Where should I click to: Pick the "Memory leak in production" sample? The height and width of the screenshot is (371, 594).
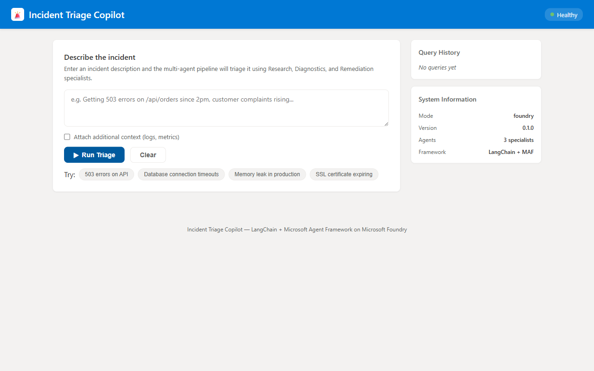(267, 174)
